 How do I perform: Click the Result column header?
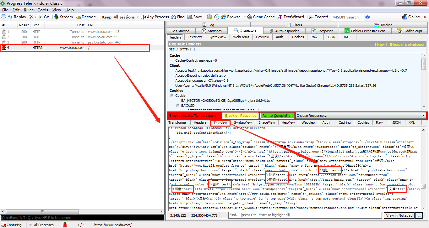(x=24, y=25)
